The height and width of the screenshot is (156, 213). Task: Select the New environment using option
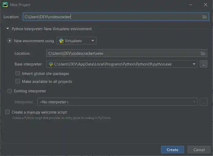tap(9, 40)
